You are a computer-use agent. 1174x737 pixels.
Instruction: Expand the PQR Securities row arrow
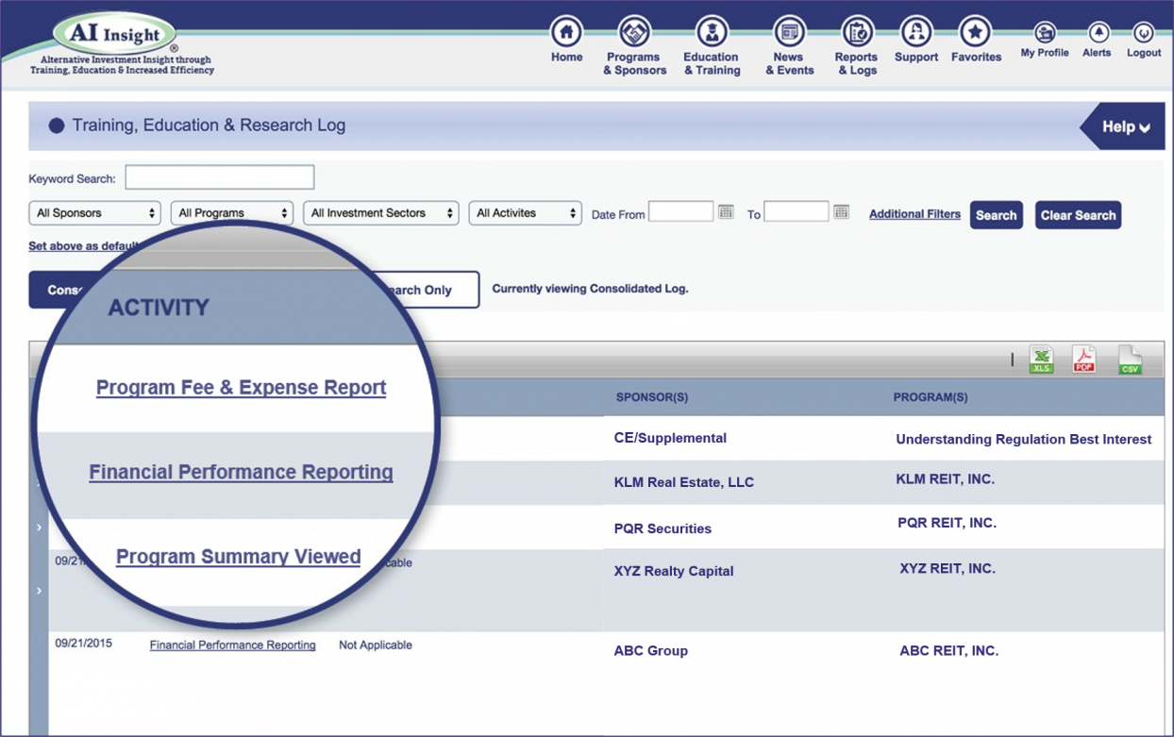coord(39,528)
